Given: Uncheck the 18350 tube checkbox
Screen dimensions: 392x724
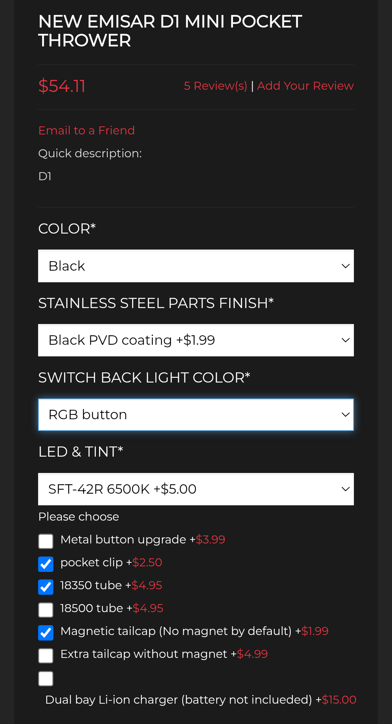Looking at the screenshot, I should (46, 587).
